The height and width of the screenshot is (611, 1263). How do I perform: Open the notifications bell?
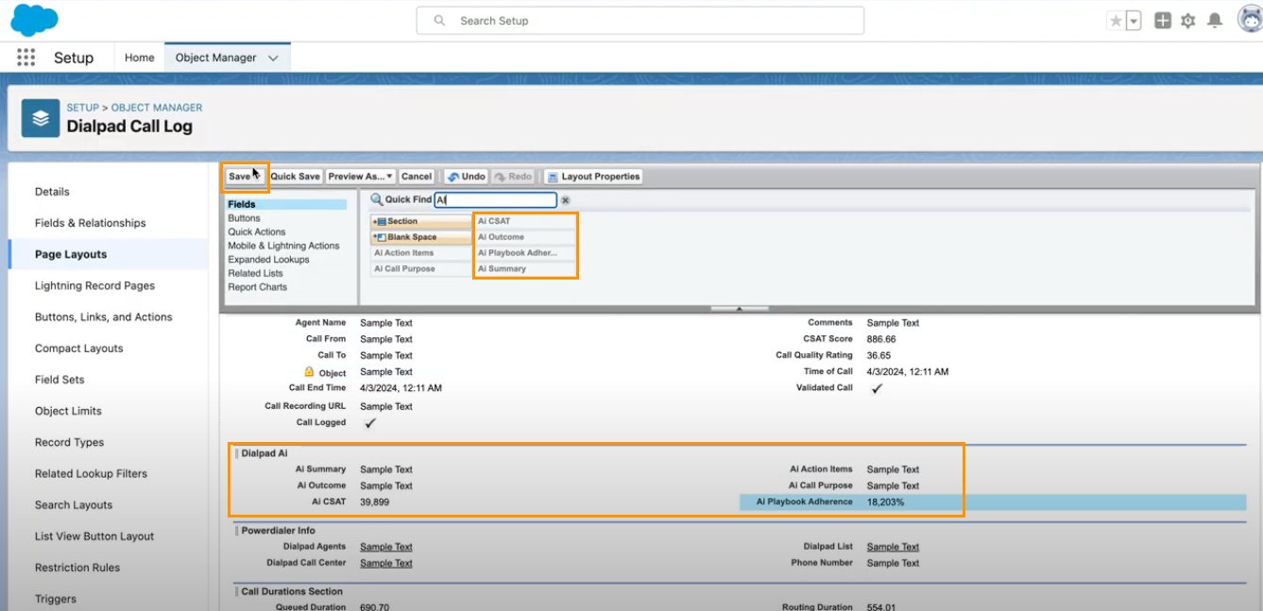[1215, 21]
